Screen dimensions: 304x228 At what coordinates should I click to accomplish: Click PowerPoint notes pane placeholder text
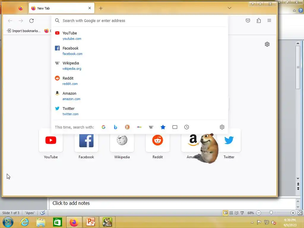(x=71, y=203)
